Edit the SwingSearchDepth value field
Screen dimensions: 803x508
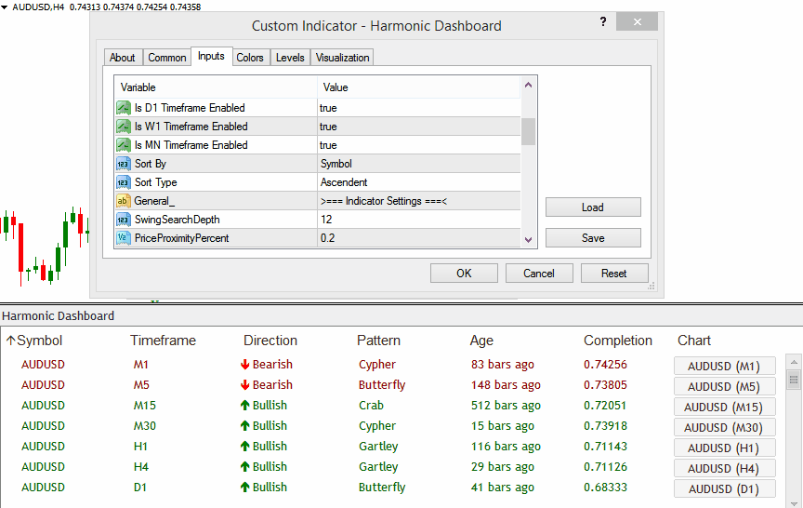[418, 220]
